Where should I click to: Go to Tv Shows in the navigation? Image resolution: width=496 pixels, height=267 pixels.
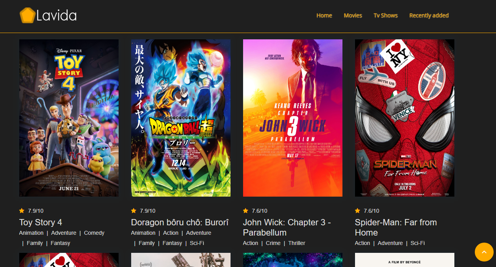385,15
